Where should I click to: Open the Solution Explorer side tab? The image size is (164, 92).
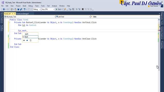(x=162, y=33)
